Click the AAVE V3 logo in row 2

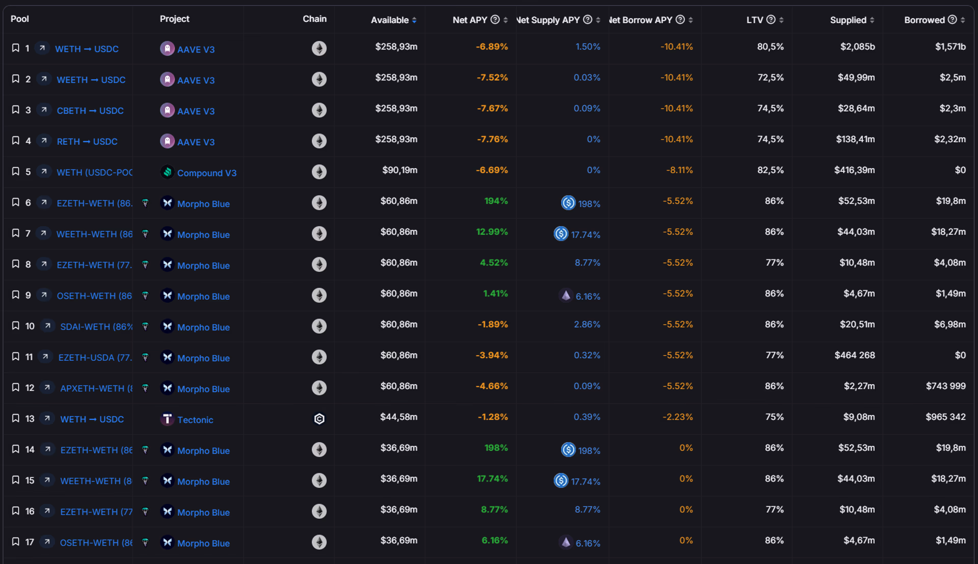pyautogui.click(x=167, y=79)
